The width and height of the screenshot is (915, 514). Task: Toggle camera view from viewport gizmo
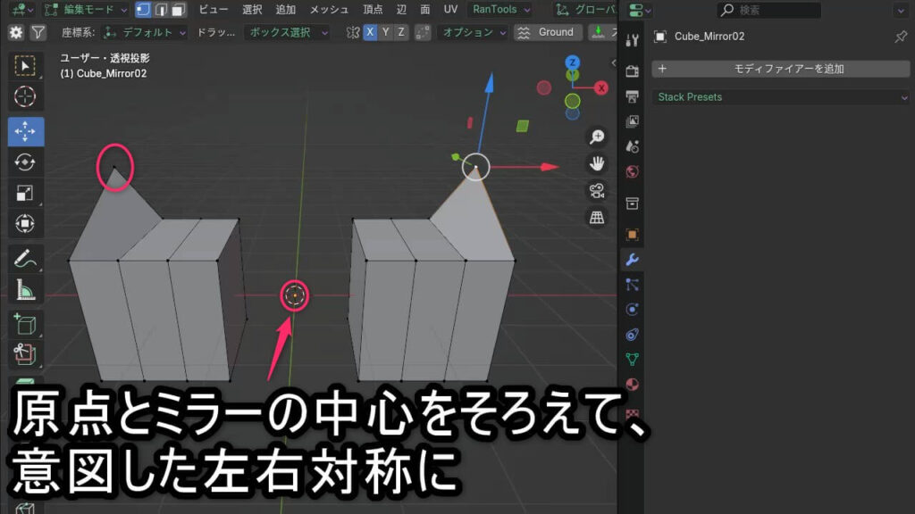click(x=597, y=190)
